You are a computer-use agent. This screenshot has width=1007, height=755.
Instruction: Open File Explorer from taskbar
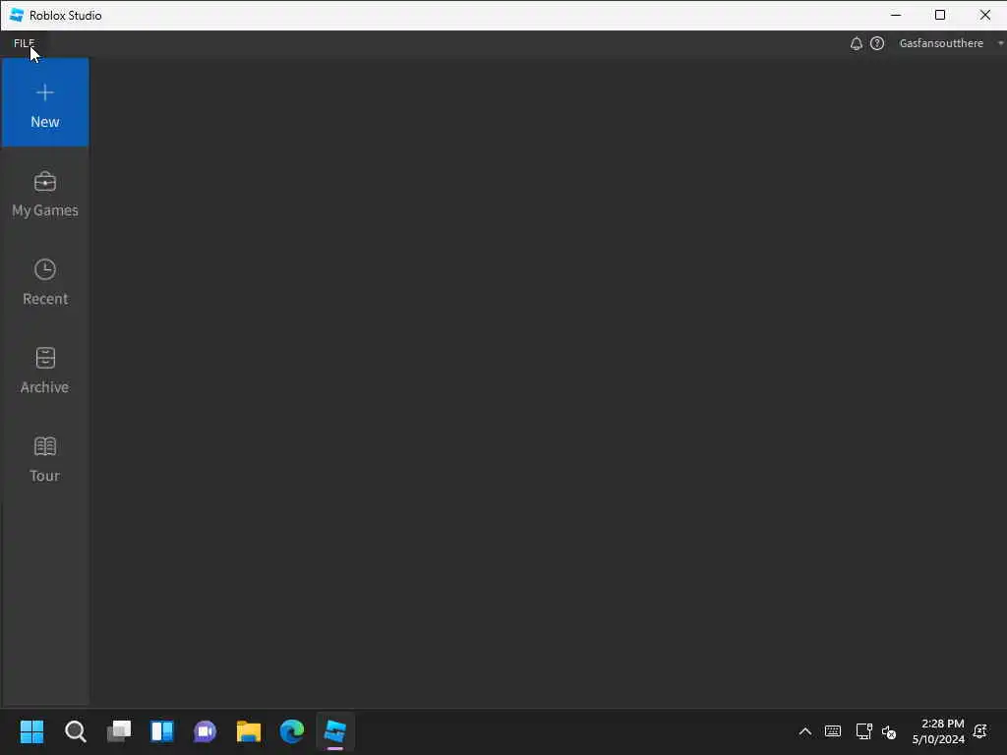click(249, 731)
